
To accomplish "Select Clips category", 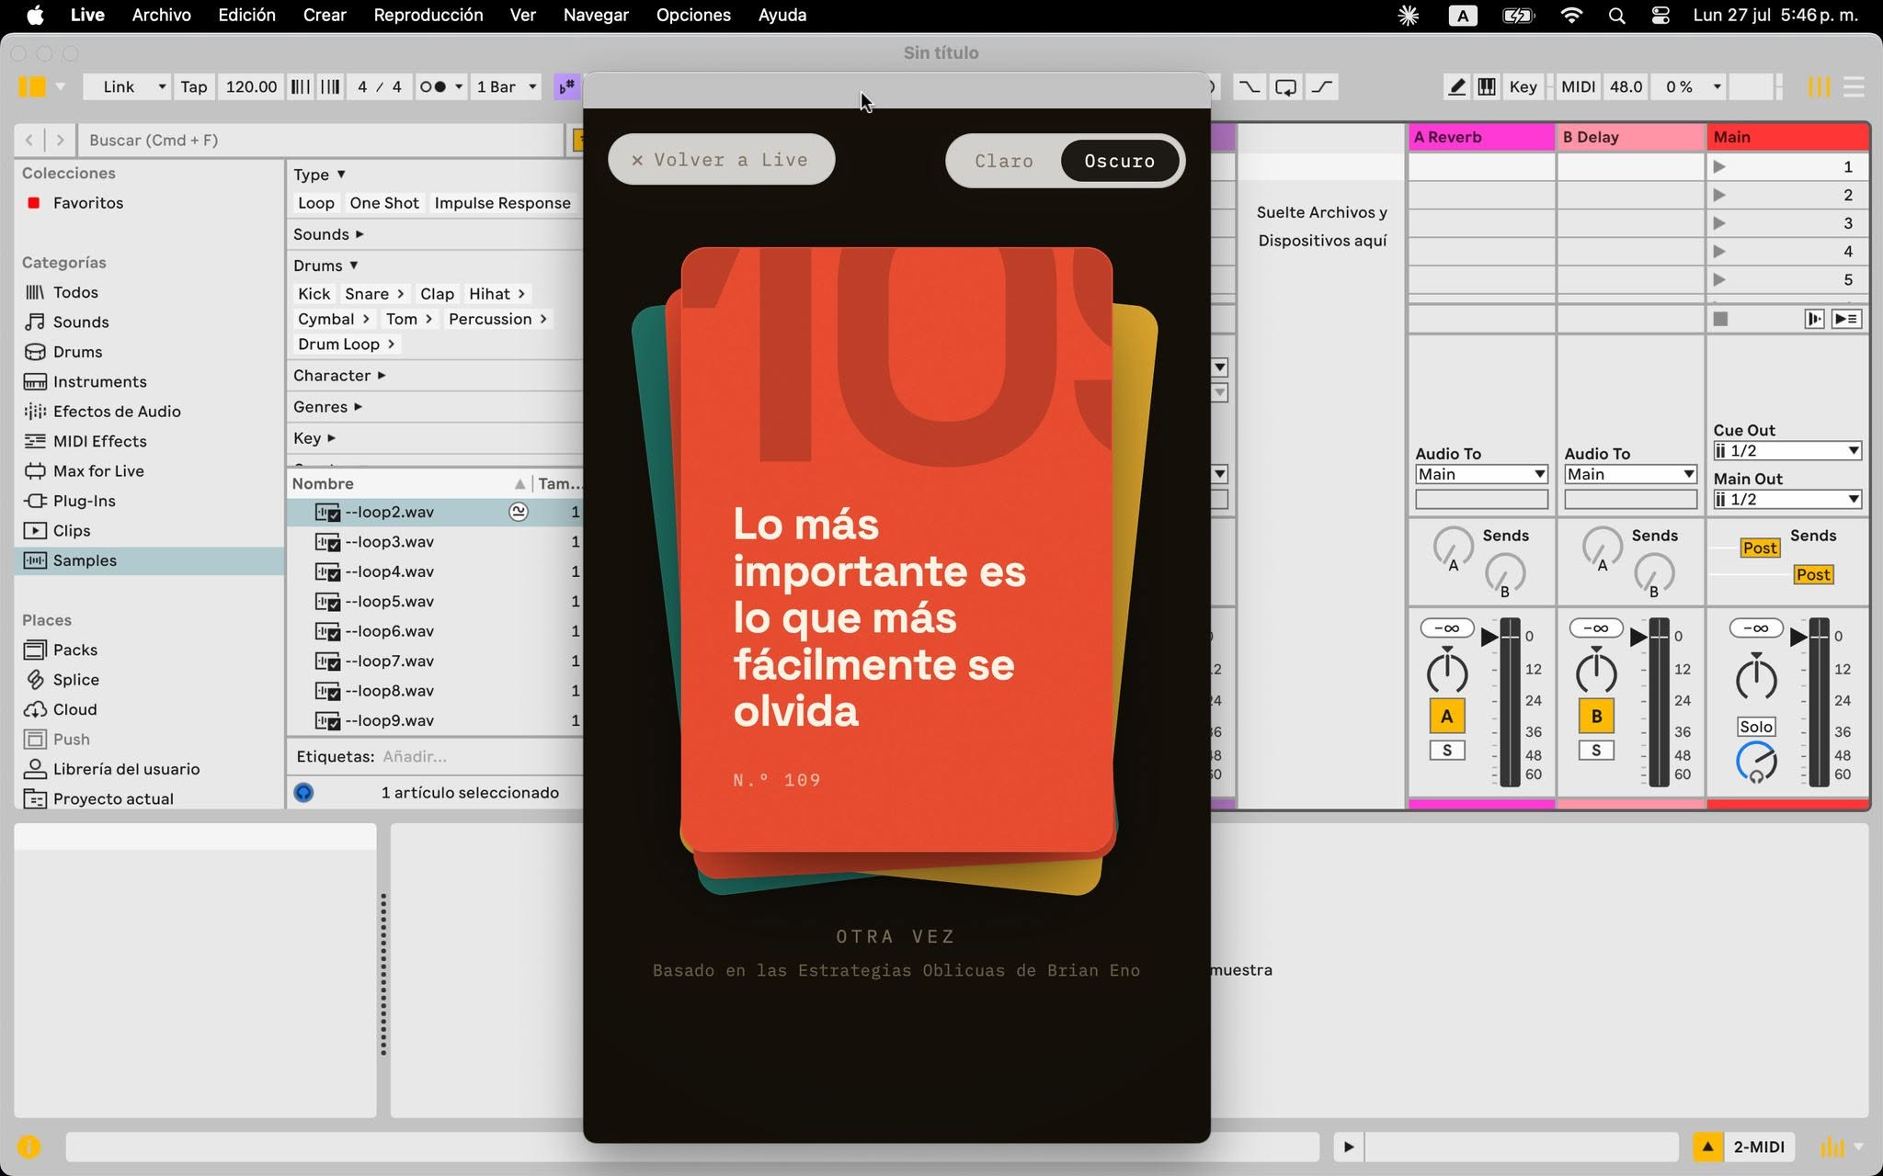I will click(72, 530).
